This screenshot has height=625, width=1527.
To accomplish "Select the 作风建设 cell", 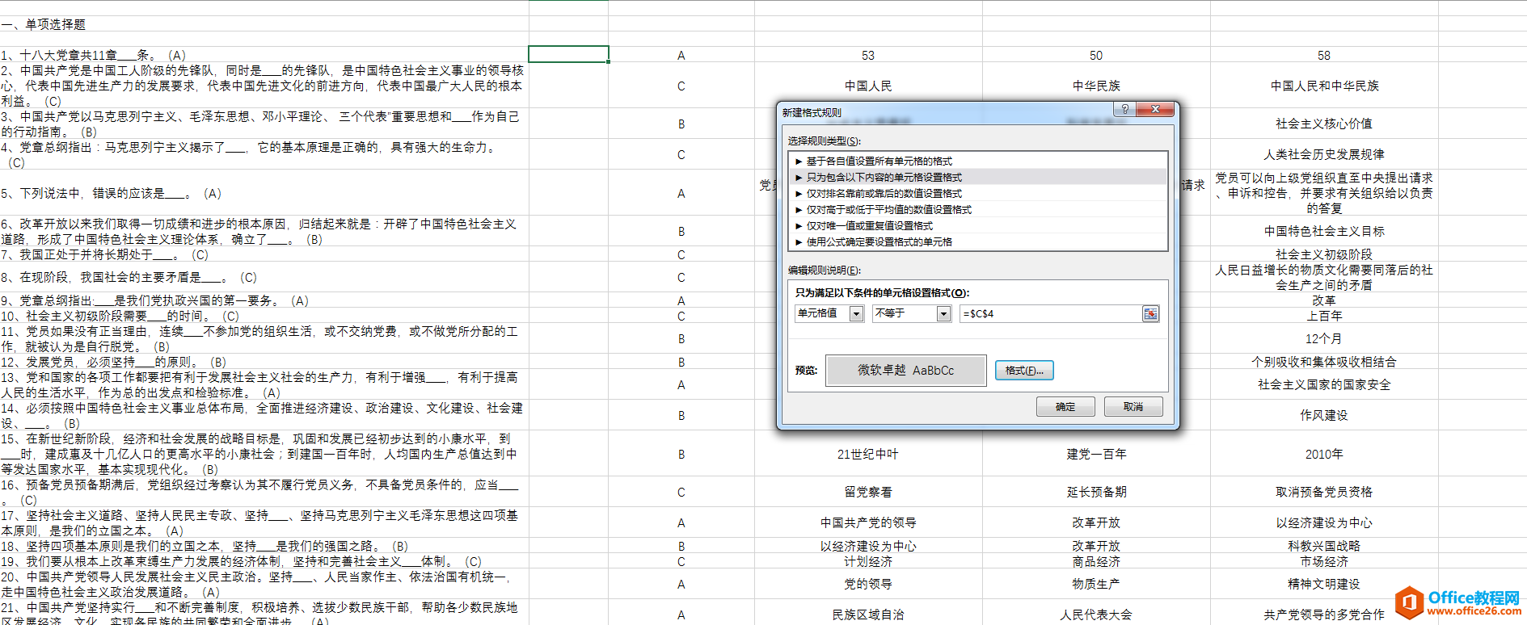I will point(1324,415).
